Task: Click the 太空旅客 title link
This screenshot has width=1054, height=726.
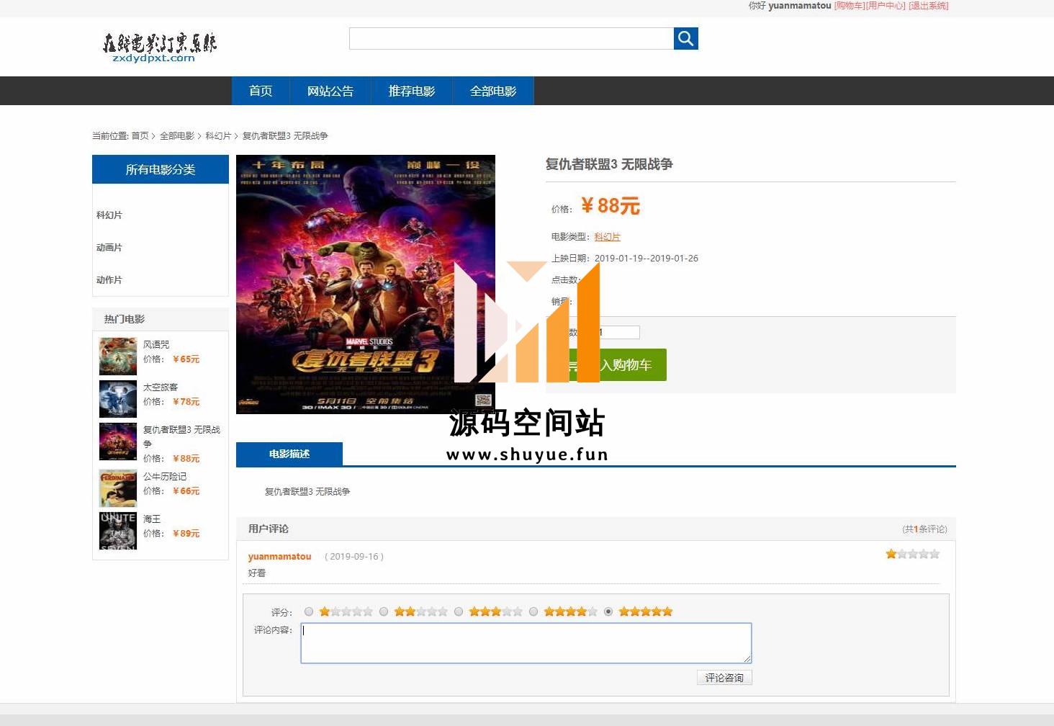Action: point(161,387)
